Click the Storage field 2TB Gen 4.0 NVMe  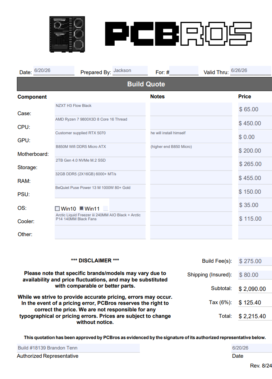[x=100, y=164]
